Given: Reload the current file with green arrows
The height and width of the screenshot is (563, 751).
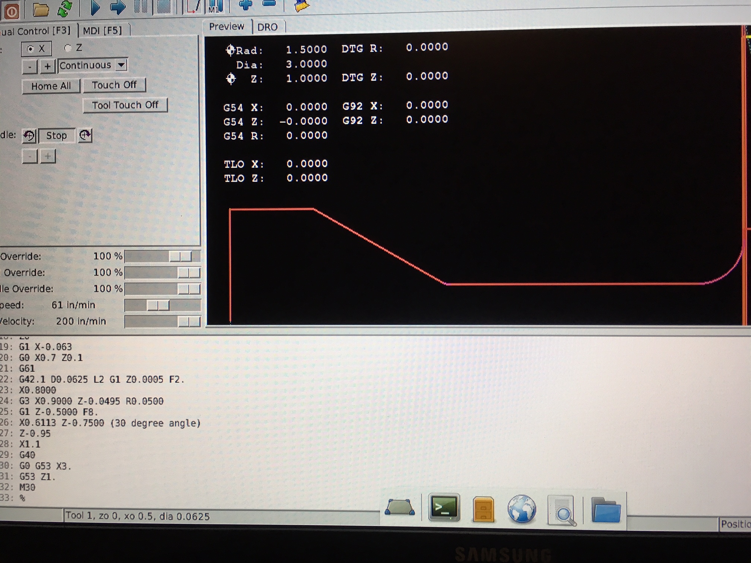Looking at the screenshot, I should pyautogui.click(x=65, y=9).
